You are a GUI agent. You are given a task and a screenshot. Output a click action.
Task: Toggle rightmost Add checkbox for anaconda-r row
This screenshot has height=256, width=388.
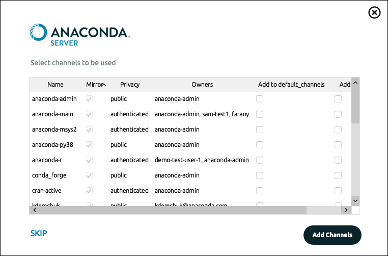[x=338, y=160]
